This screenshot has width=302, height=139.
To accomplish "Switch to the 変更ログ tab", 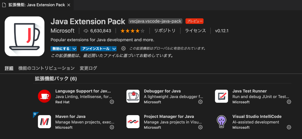I will [88, 68].
